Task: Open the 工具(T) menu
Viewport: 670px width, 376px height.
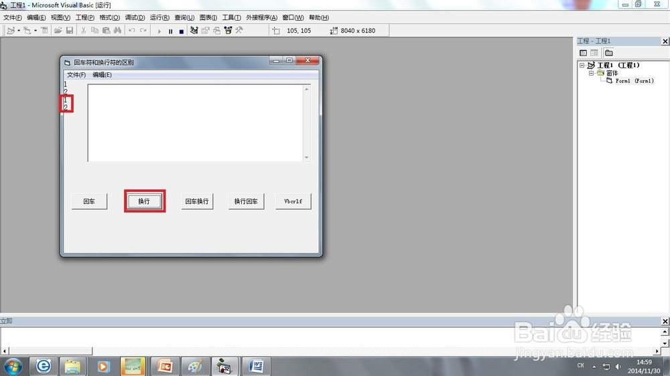Action: (x=231, y=17)
